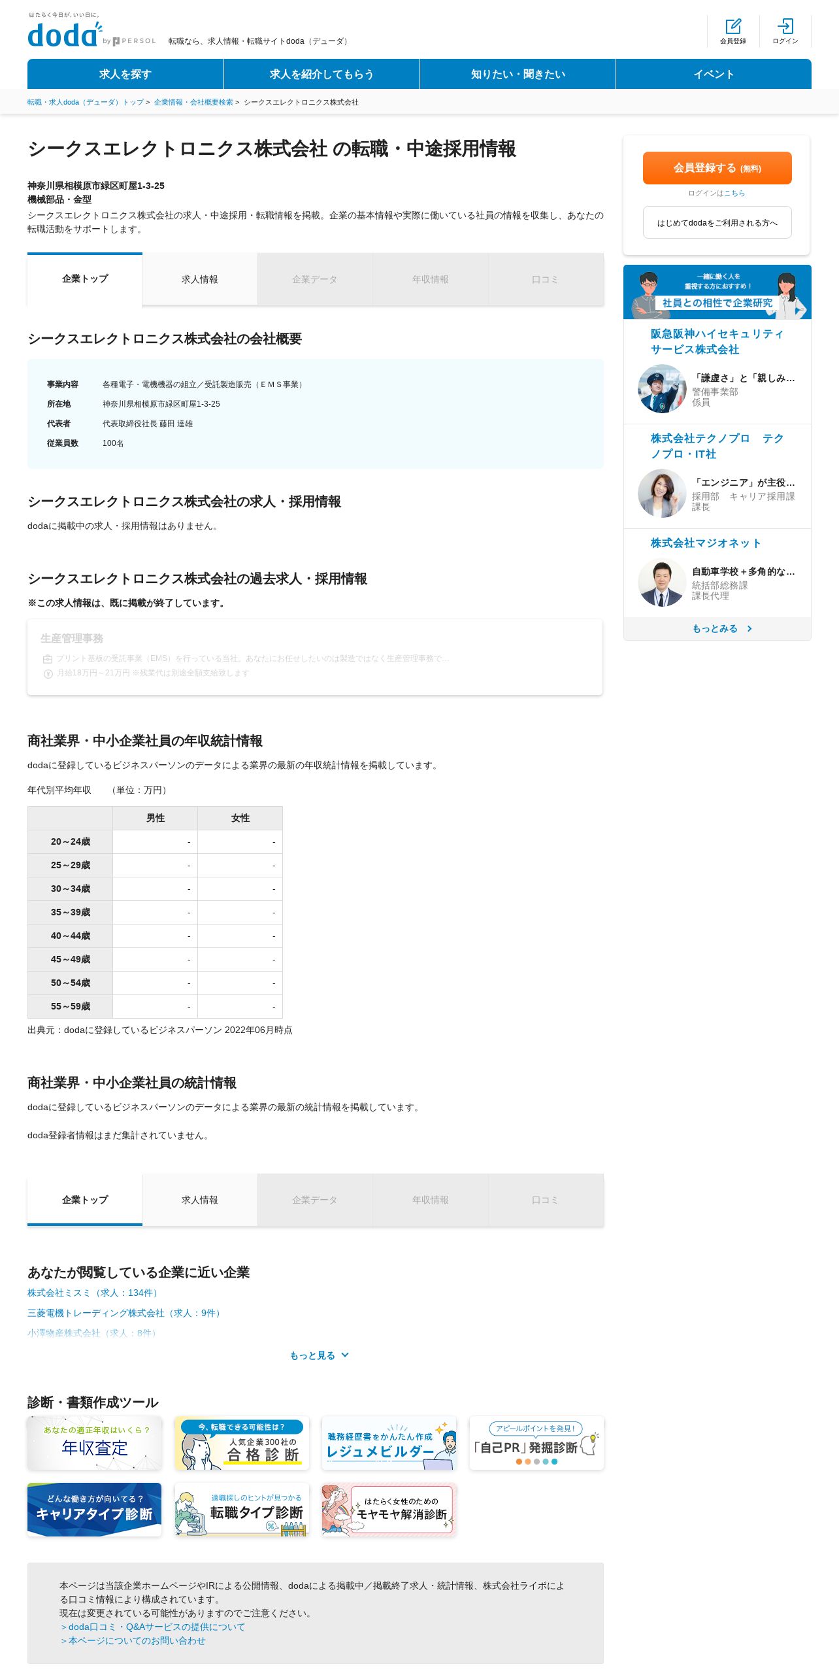Viewport: 839px width, 1679px height.
Task: Click breadcrumb 転職・求人doda トップ link
Action: pos(86,102)
